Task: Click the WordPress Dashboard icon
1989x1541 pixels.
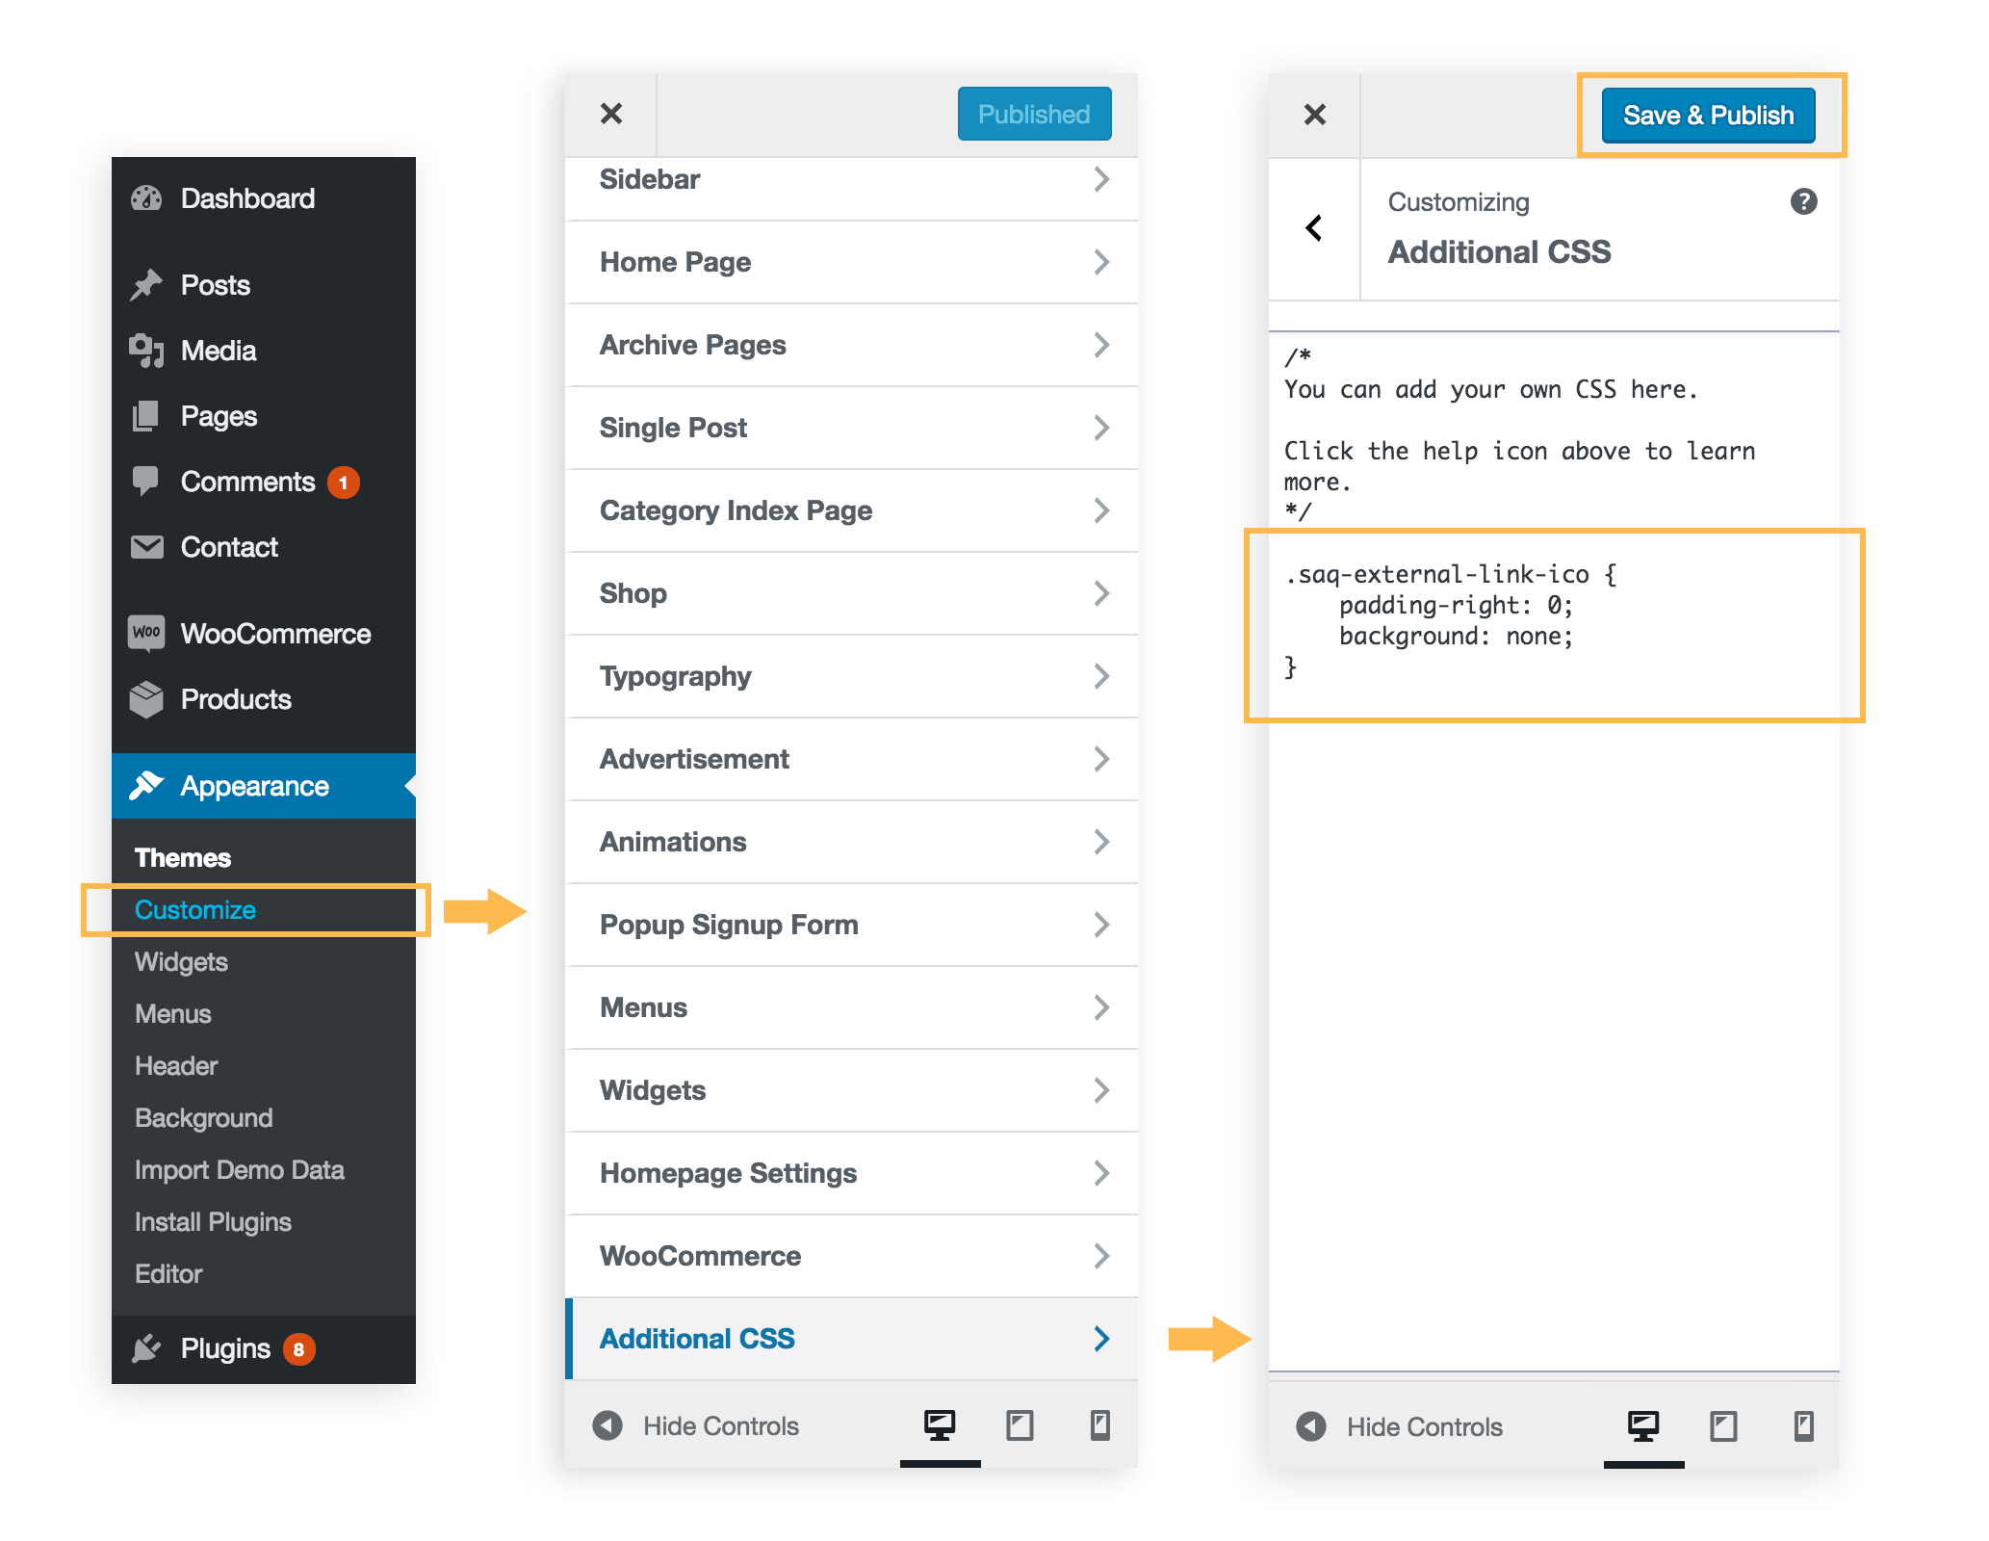Action: (x=148, y=197)
